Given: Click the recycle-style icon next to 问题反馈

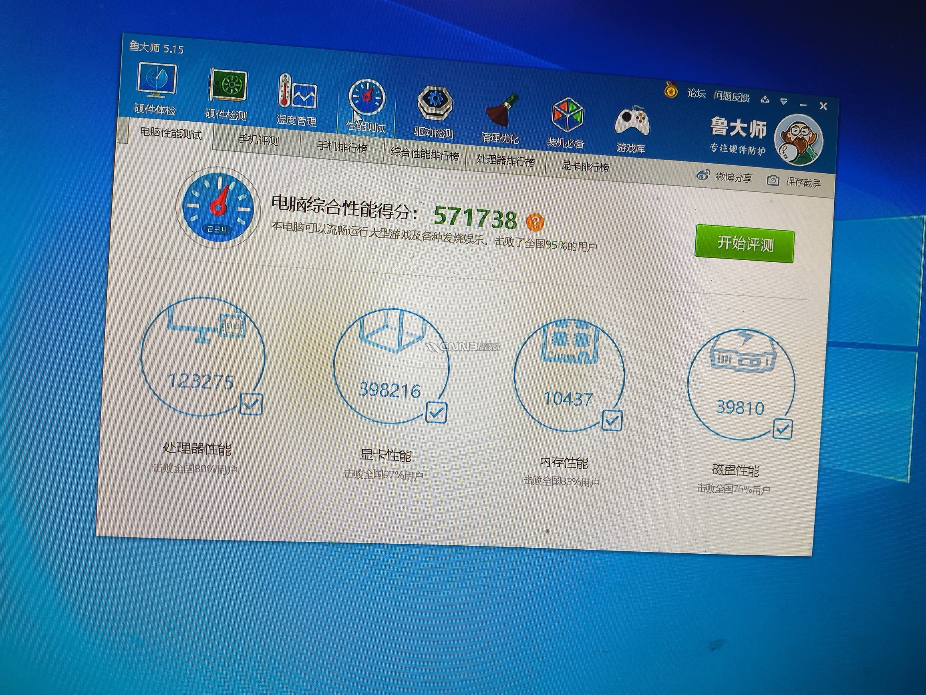Looking at the screenshot, I should (765, 100).
